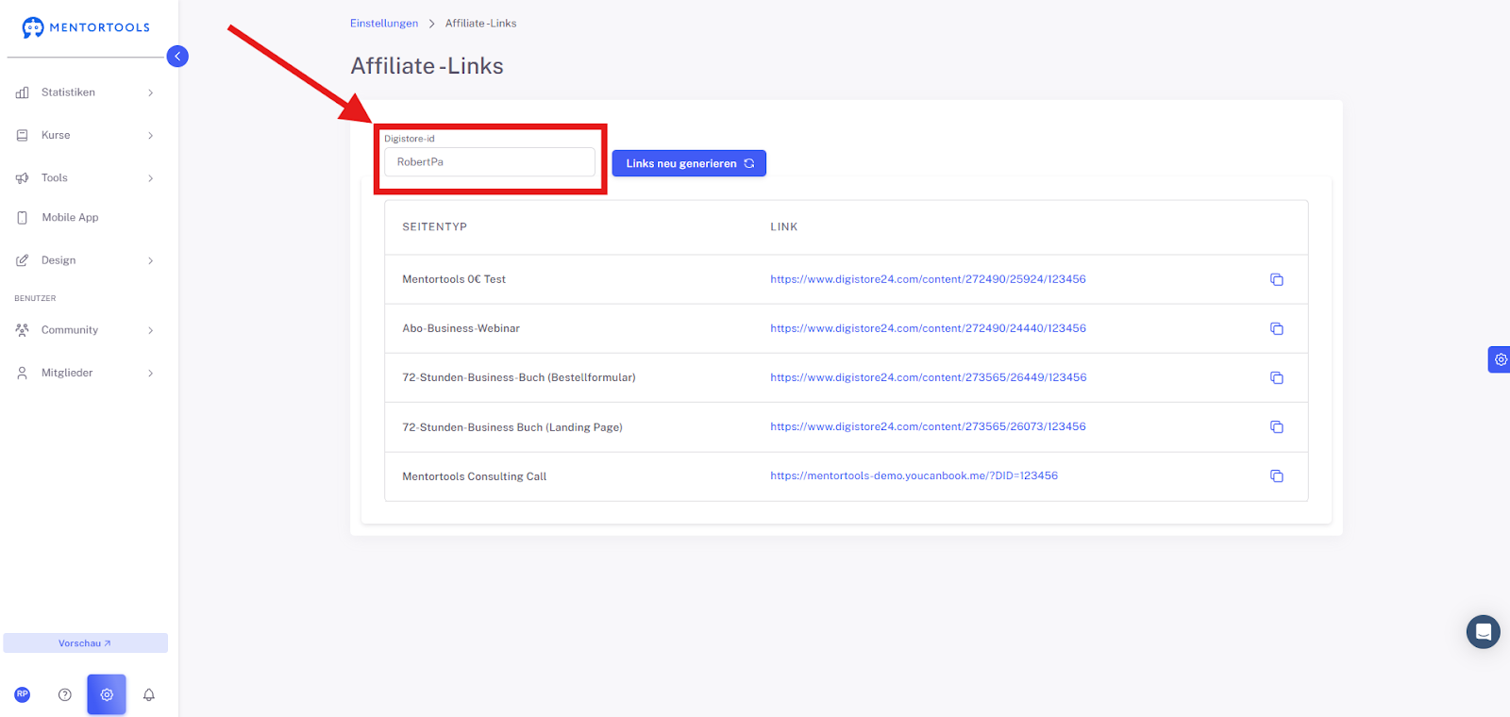Expand the Statistiken menu chevron
The width and height of the screenshot is (1510, 717).
coord(151,92)
